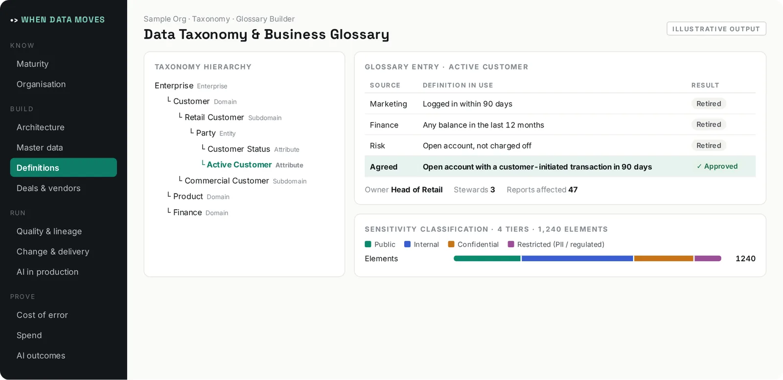Click the Restricted legend swatch
783x380 pixels.
point(511,244)
